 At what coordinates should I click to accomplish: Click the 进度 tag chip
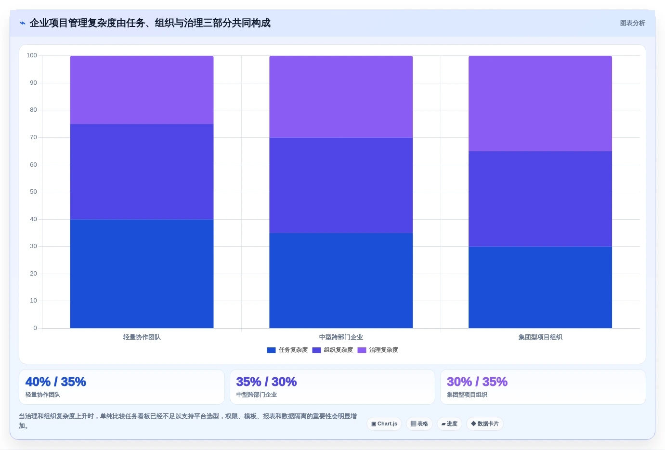449,424
